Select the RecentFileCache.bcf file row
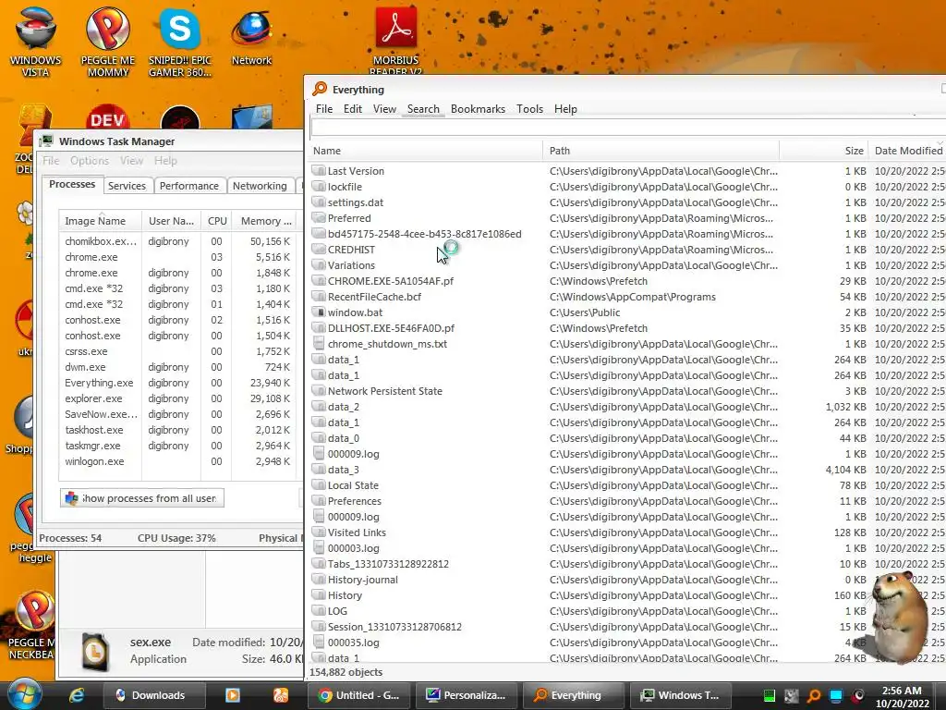The height and width of the screenshot is (710, 946). (x=627, y=297)
